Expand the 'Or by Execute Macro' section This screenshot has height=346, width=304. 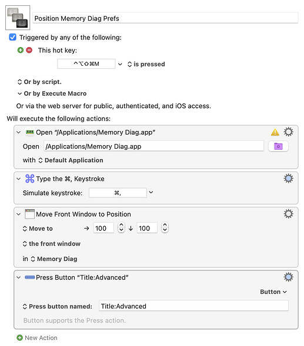tap(19, 93)
